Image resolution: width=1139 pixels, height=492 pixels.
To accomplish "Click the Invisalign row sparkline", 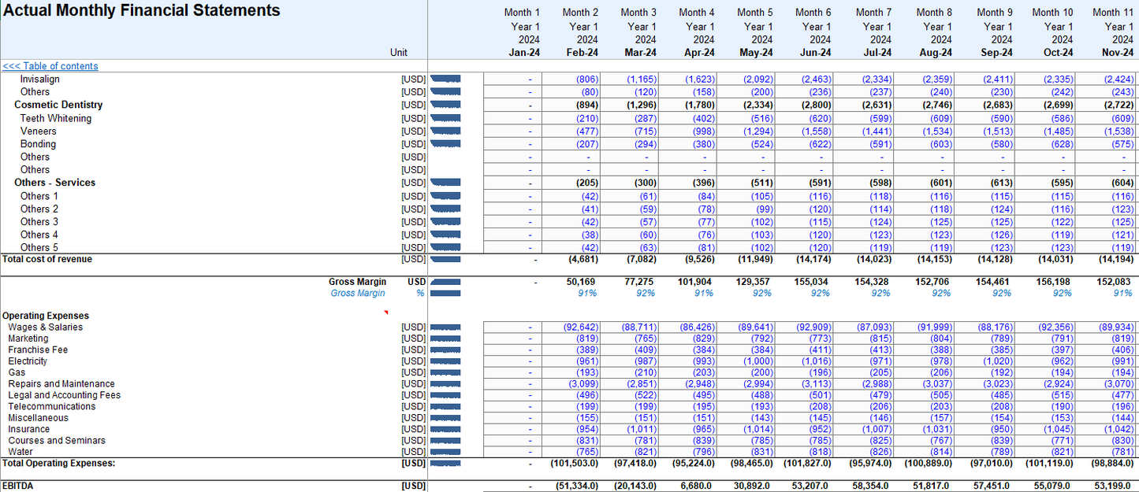I will (x=445, y=79).
